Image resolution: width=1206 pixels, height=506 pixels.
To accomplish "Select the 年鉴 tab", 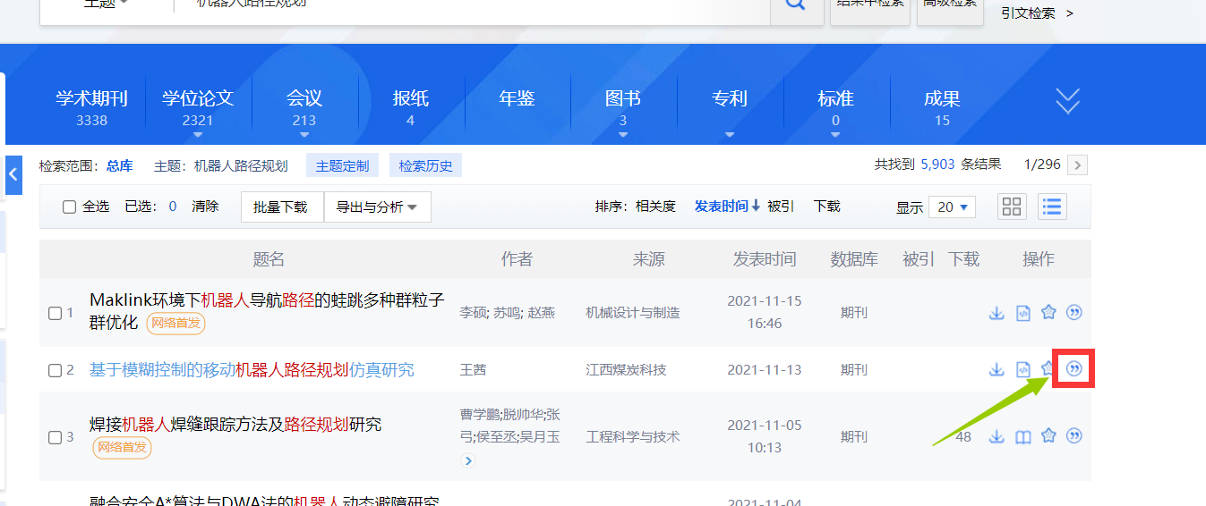I will (517, 98).
